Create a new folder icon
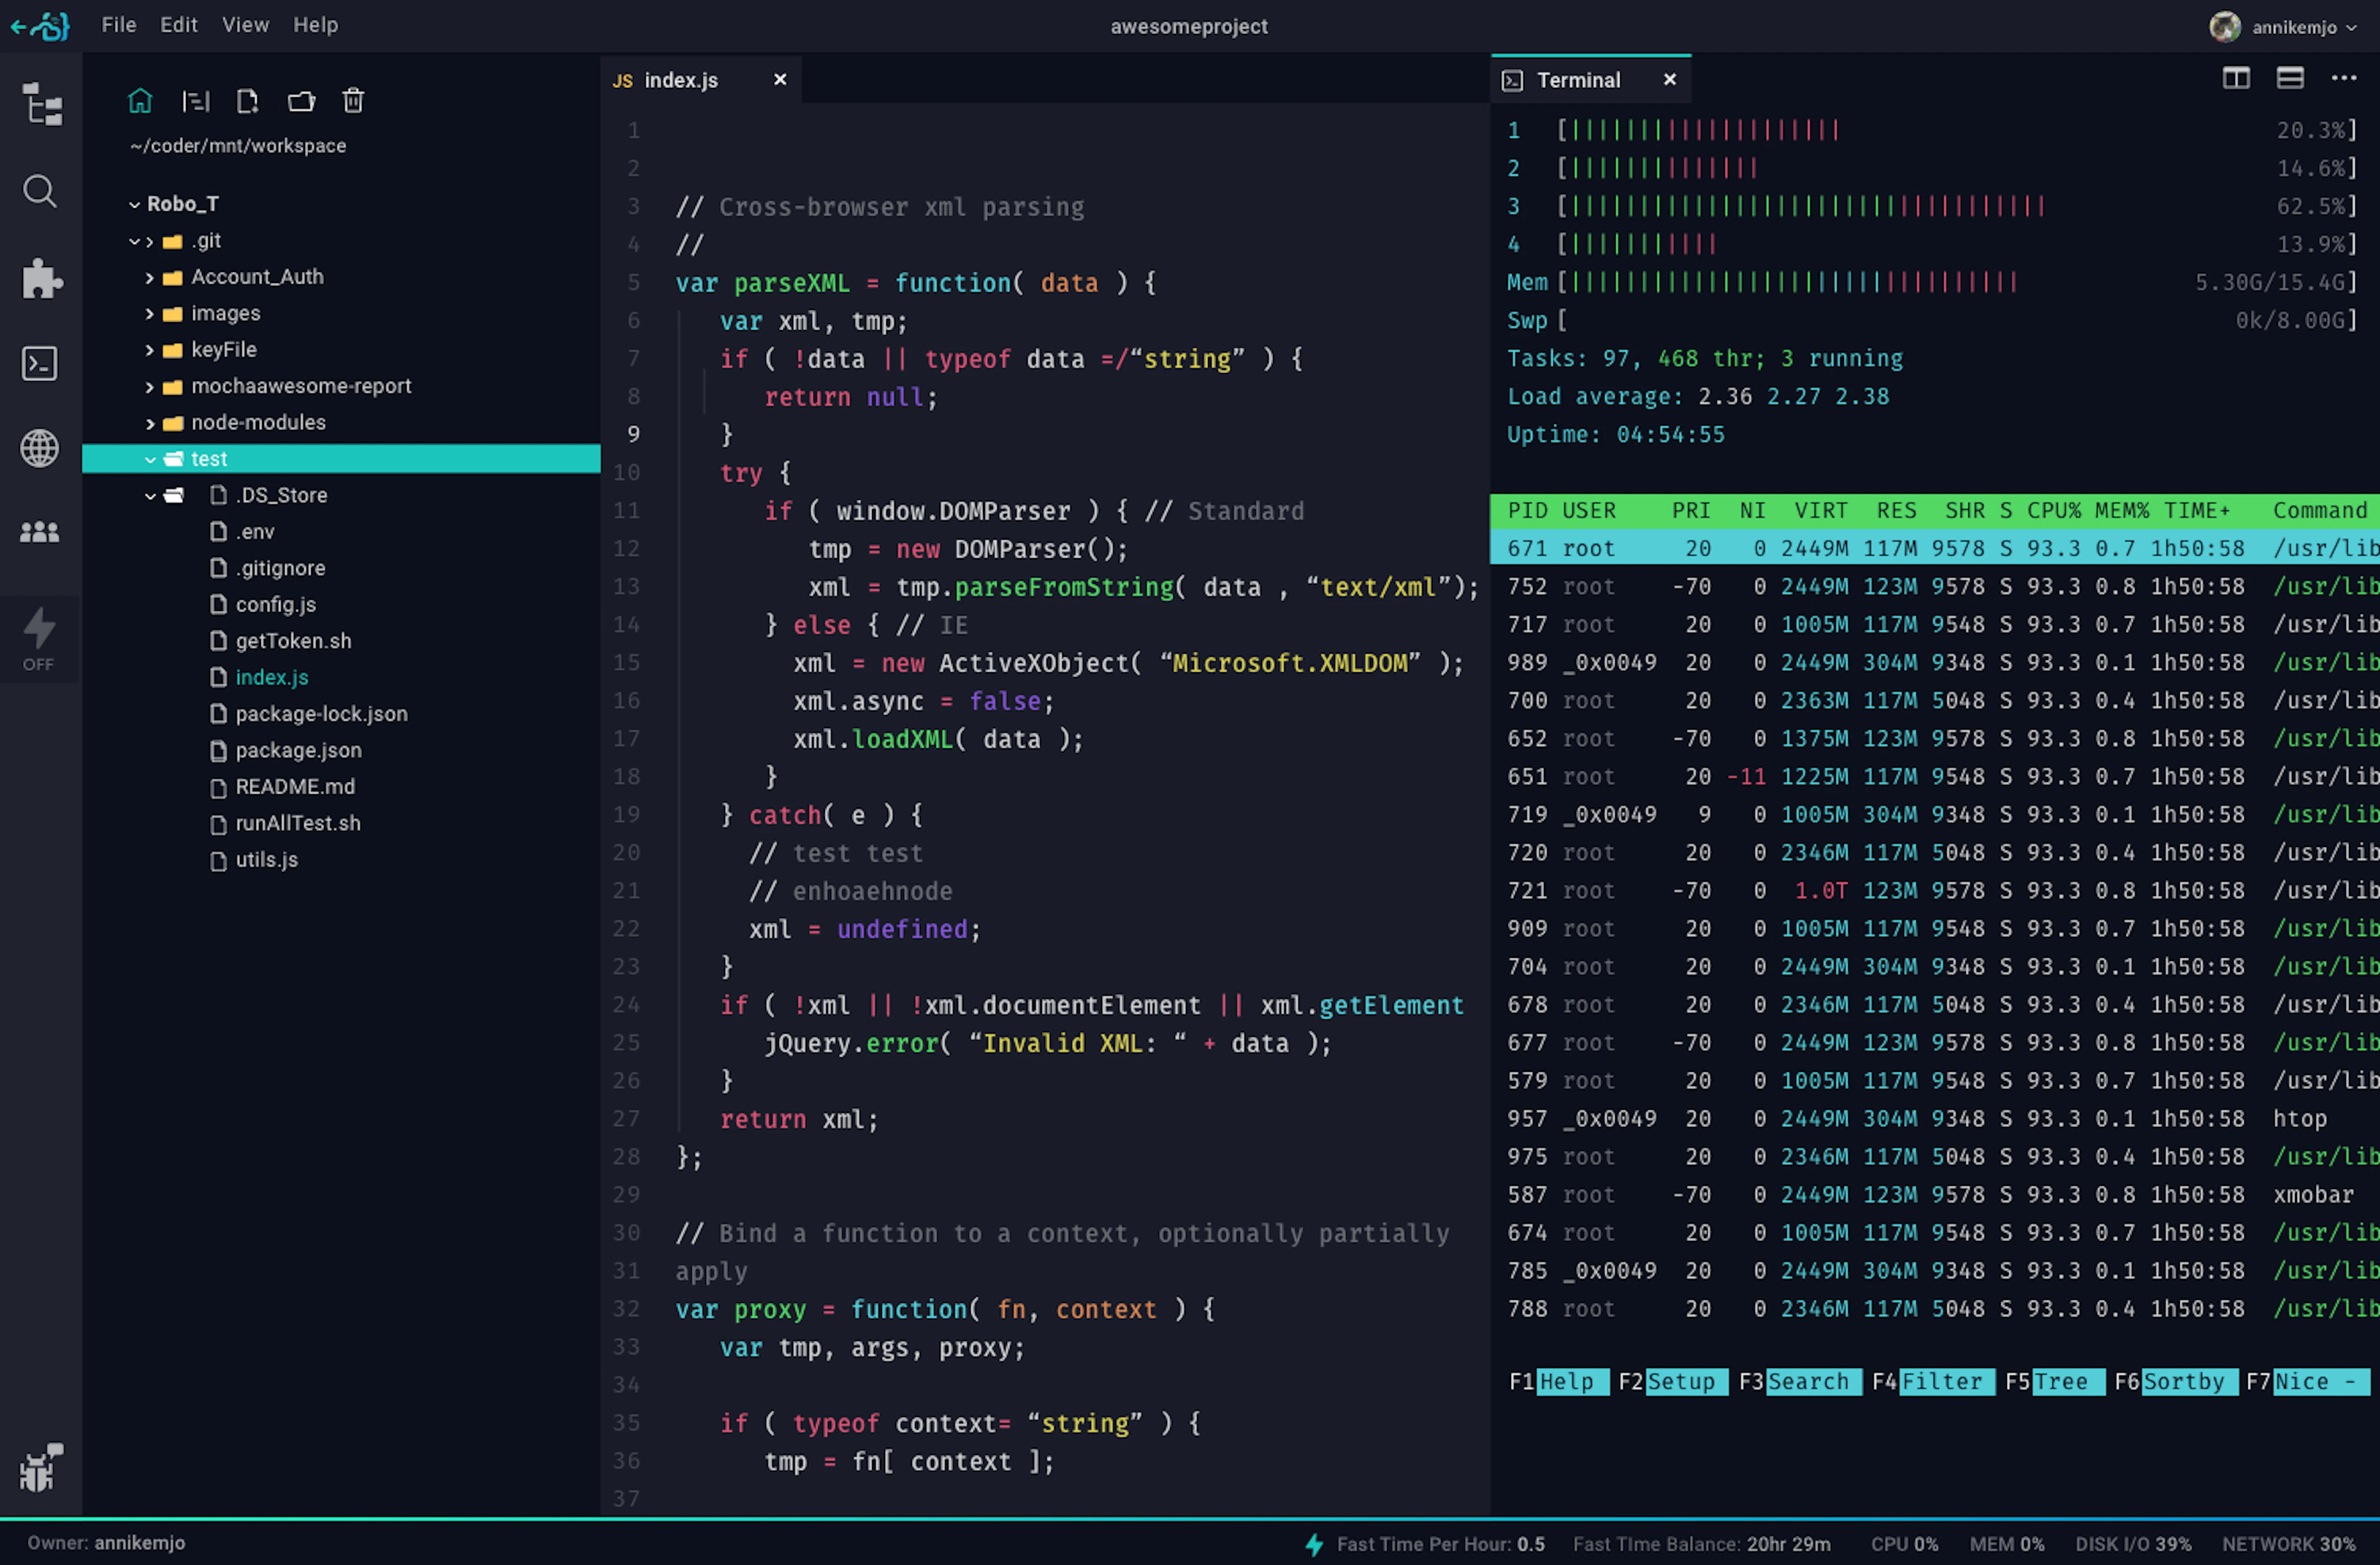 click(x=301, y=101)
